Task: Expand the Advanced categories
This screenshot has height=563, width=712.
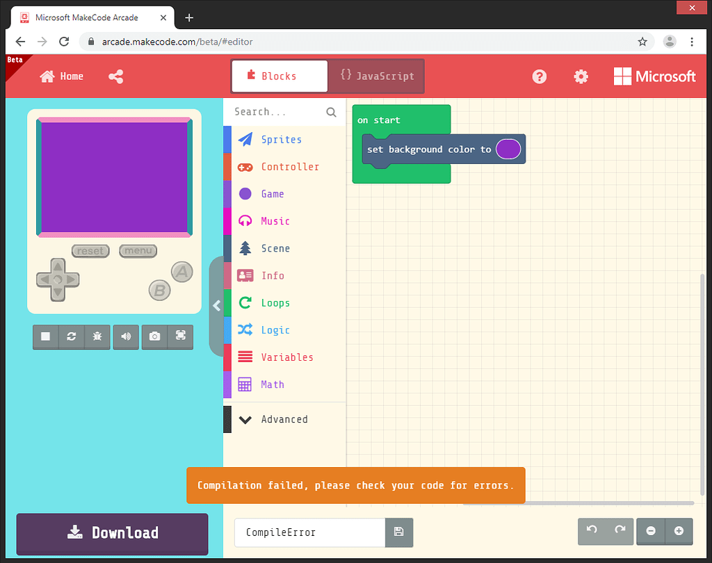Action: [284, 419]
